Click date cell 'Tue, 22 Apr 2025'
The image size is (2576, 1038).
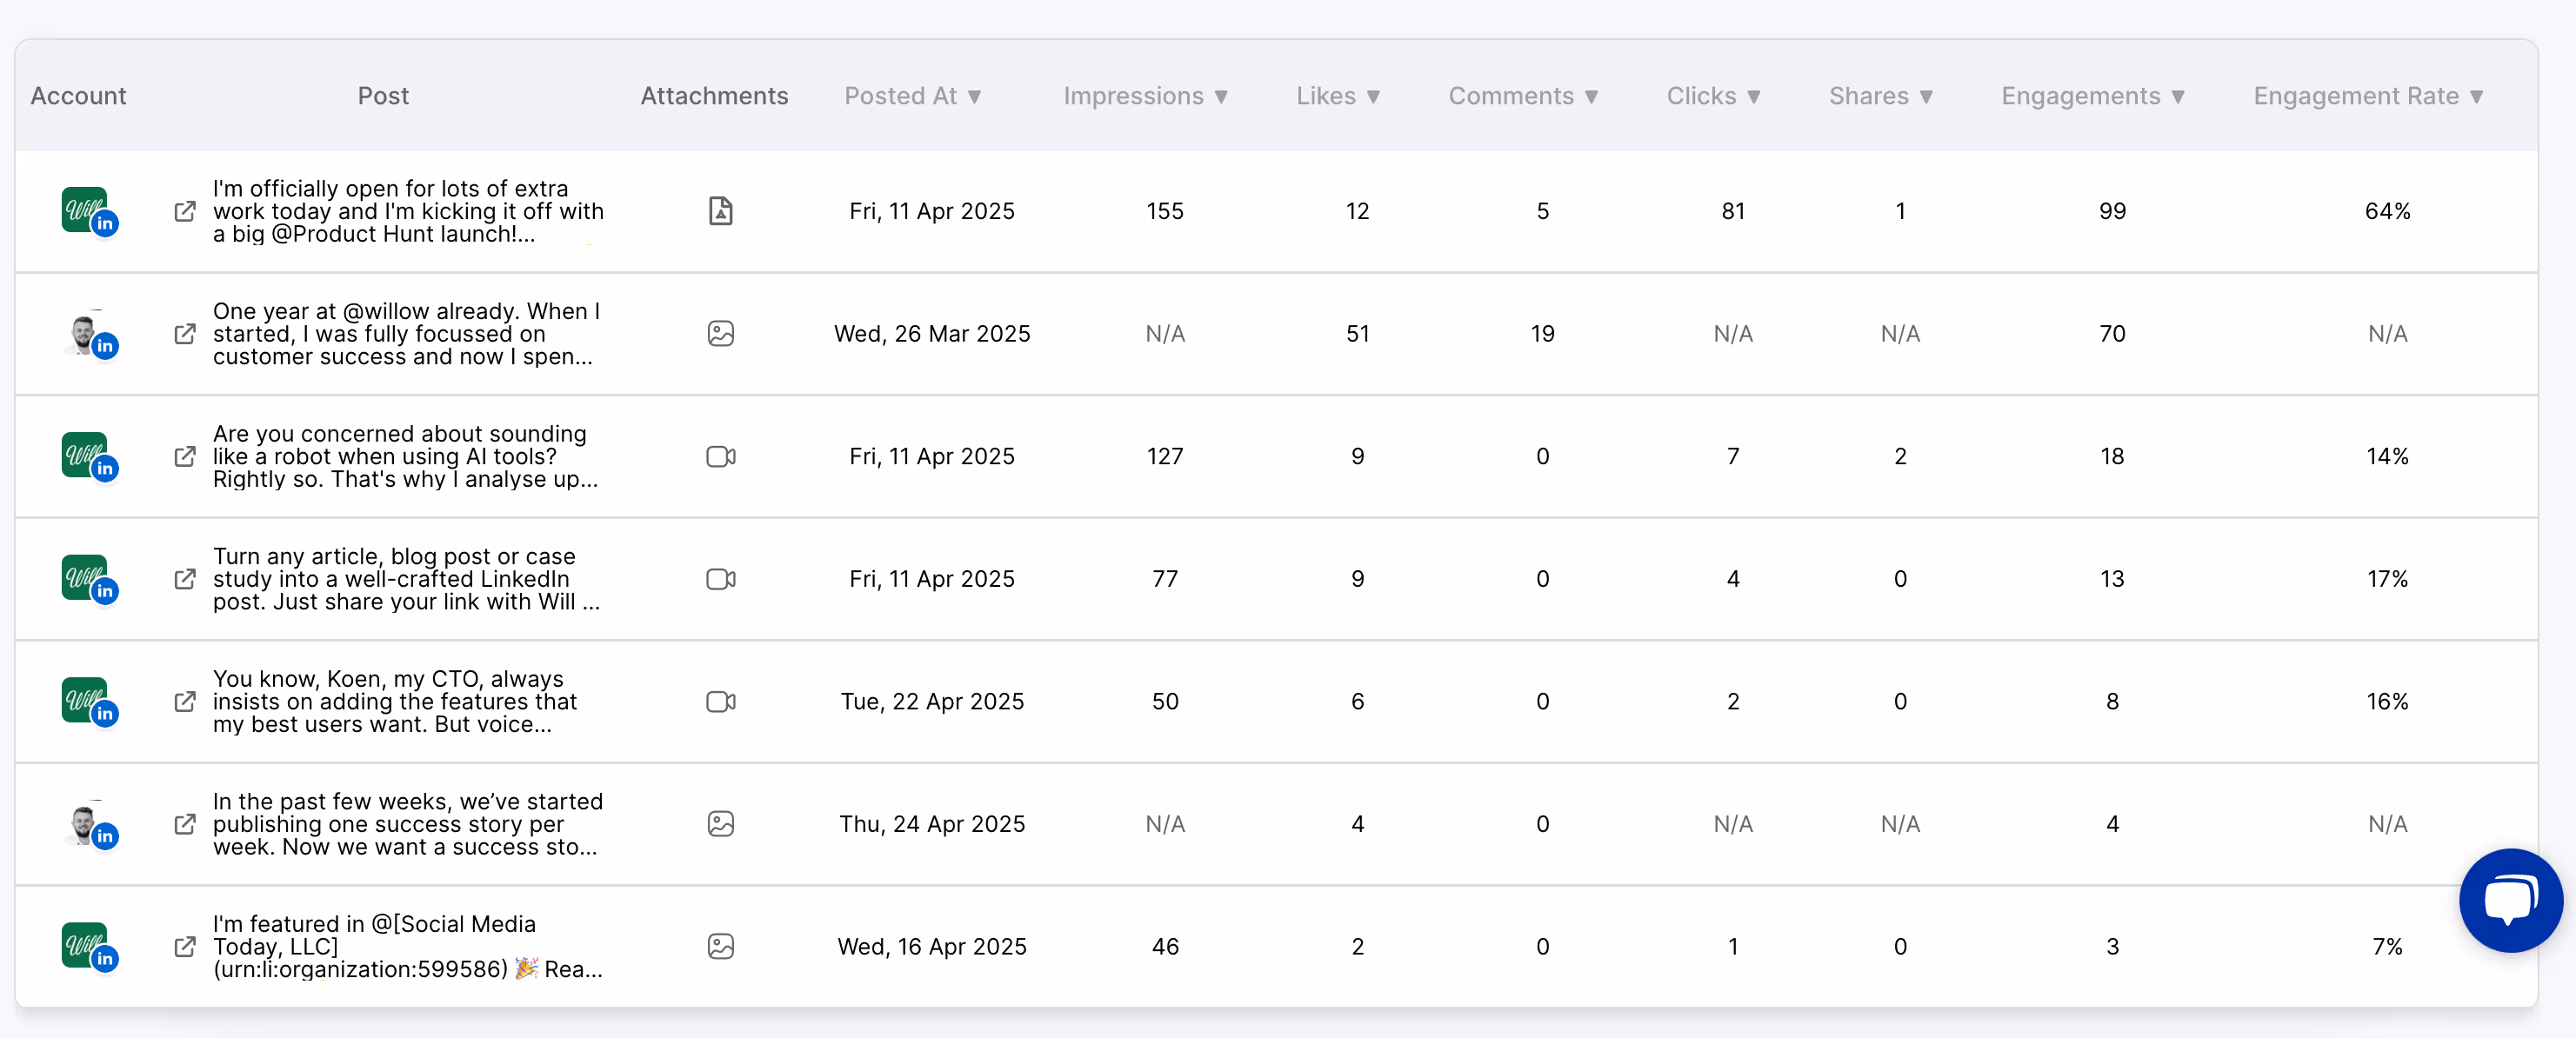tap(932, 701)
